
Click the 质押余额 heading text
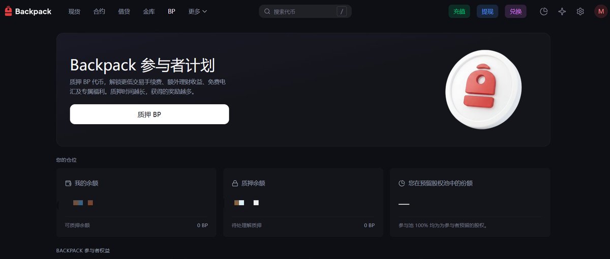[x=253, y=183]
